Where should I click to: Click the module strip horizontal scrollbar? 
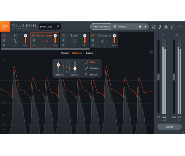coord(45,49)
